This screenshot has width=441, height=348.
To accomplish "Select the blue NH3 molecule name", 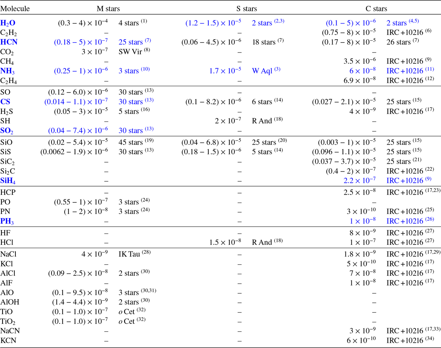I will (8, 70).
